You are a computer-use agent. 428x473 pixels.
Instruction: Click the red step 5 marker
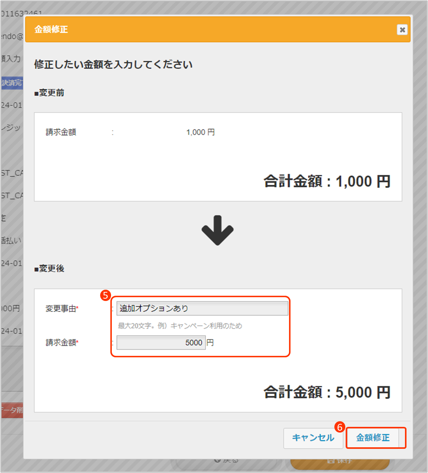pos(105,295)
